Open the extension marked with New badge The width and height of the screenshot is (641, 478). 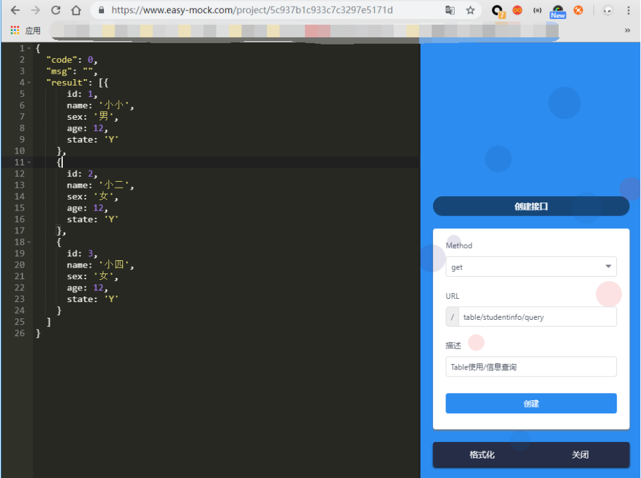point(557,9)
